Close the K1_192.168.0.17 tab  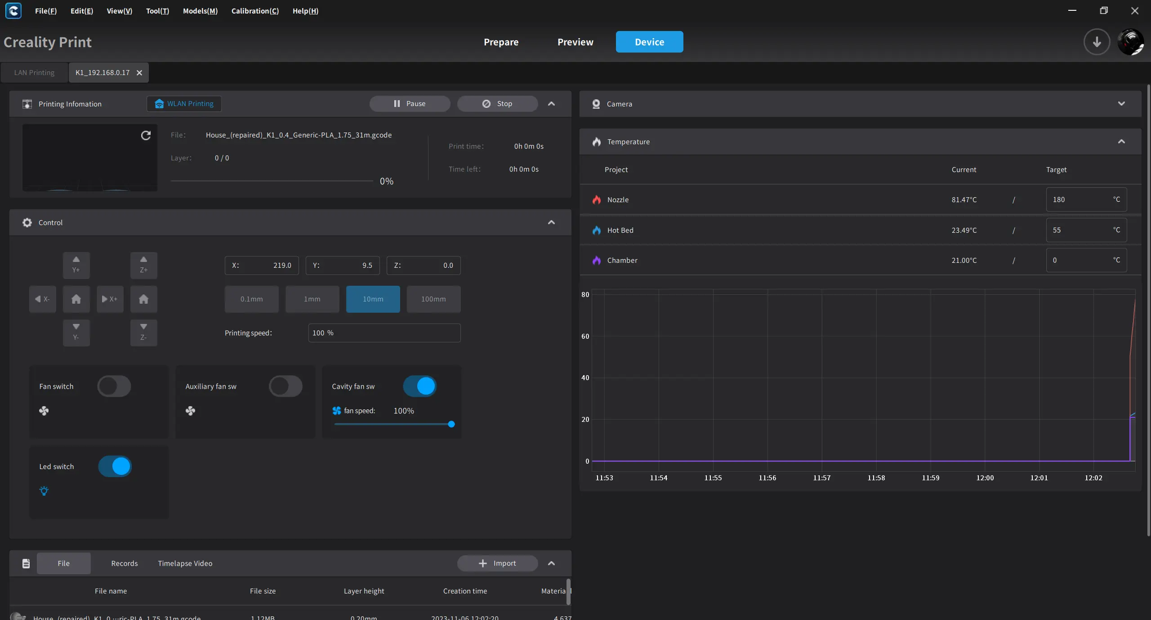tap(139, 73)
